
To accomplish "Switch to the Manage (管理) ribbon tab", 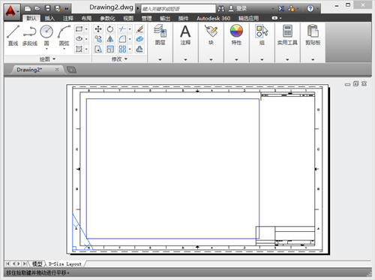I will 146,18.
